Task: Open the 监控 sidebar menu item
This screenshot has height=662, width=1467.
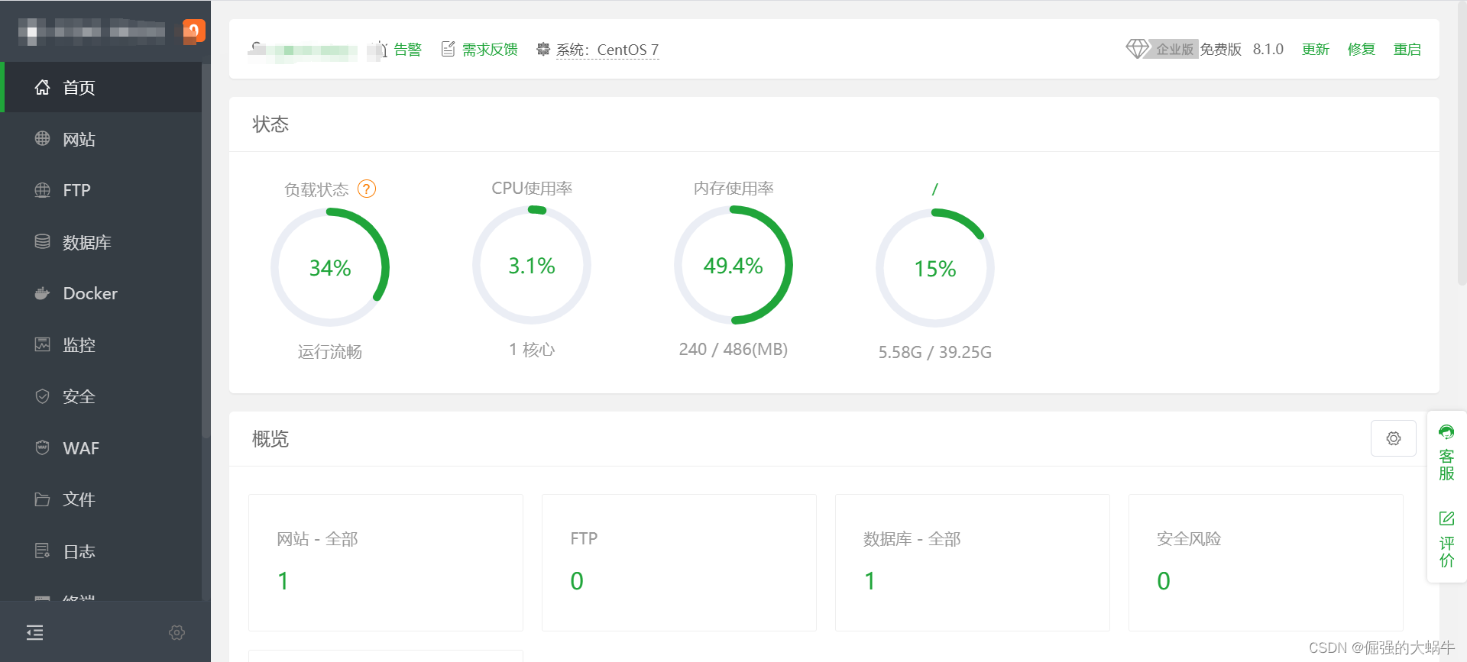Action: [101, 344]
